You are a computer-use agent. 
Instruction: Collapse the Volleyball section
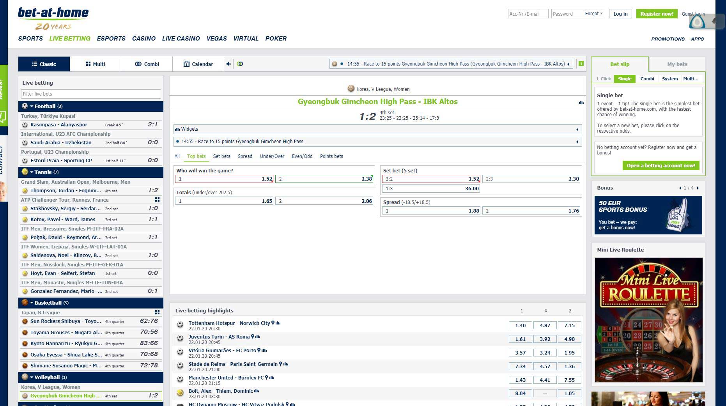tap(32, 377)
